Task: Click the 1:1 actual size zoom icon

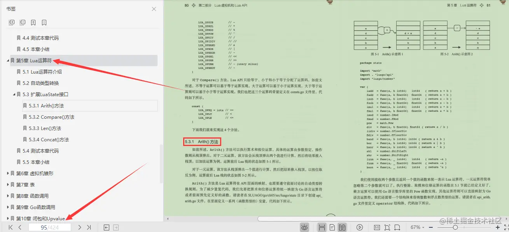Action: coord(376,227)
